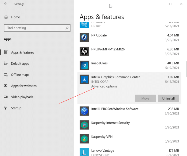Select the Kaspersky Internet Security icon
187x156 pixels.
point(84,125)
